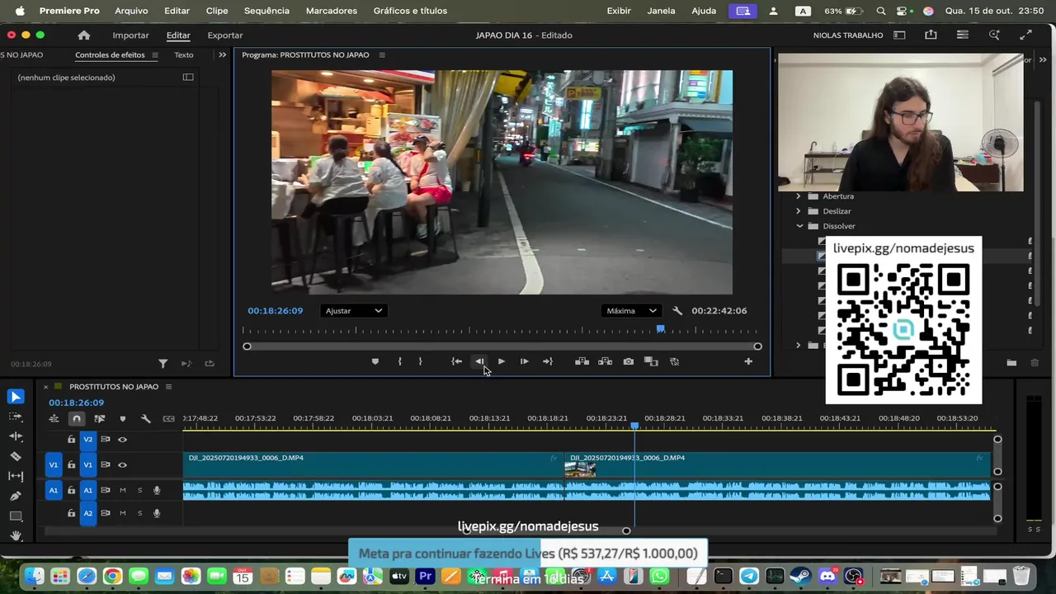Select the Pen tool
1056x594 pixels.
(15, 496)
